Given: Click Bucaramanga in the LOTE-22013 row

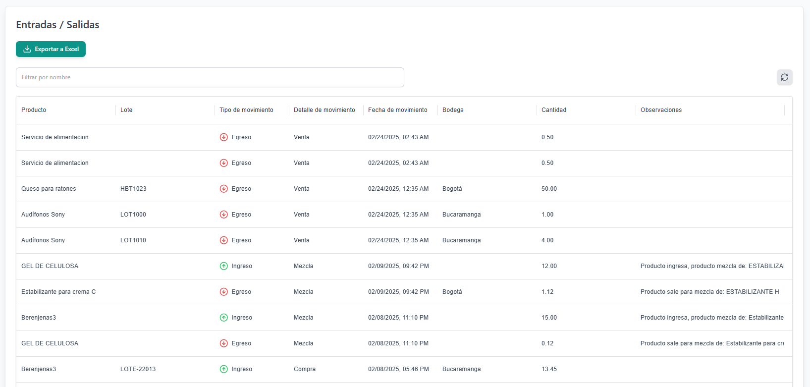Looking at the screenshot, I should pyautogui.click(x=462, y=369).
